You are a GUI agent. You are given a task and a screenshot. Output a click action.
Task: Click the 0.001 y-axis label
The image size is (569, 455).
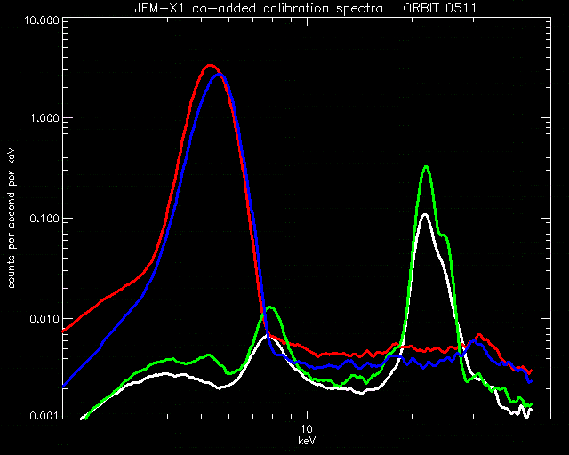click(x=44, y=415)
